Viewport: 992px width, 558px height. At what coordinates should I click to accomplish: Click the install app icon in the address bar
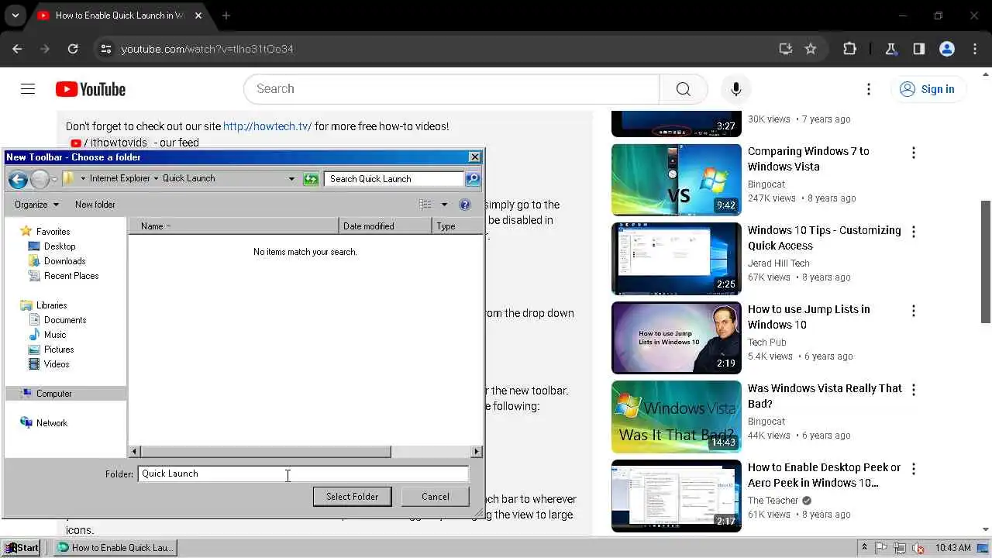tap(786, 49)
